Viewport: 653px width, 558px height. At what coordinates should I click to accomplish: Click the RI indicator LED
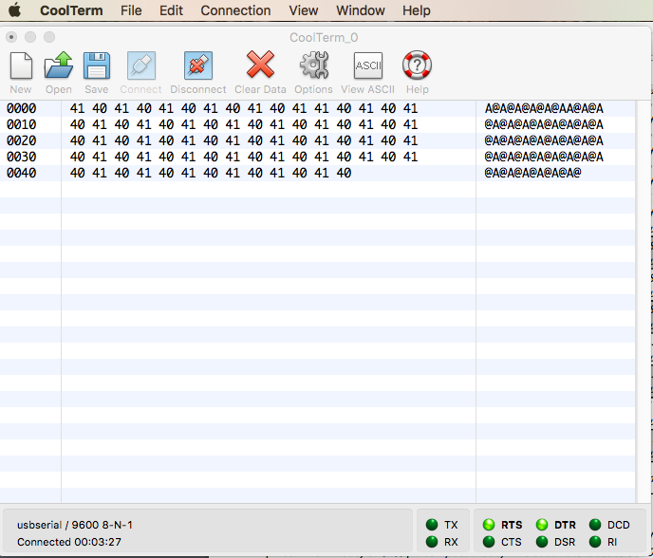pyautogui.click(x=595, y=542)
